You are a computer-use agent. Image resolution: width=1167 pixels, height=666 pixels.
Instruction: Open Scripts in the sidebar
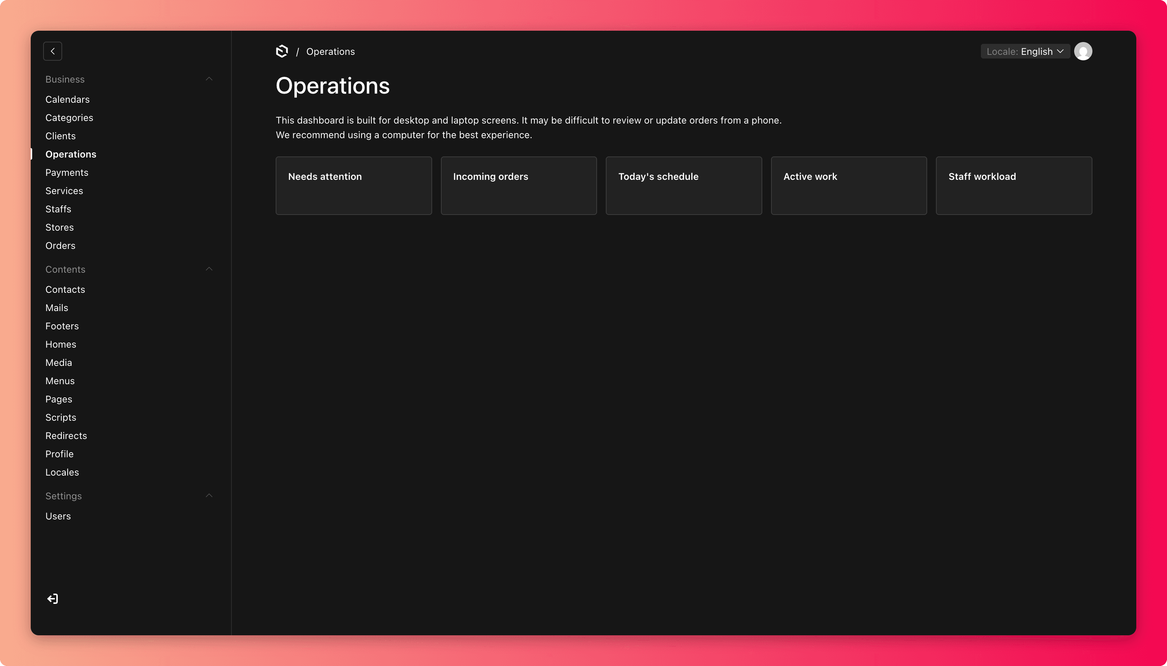tap(61, 418)
